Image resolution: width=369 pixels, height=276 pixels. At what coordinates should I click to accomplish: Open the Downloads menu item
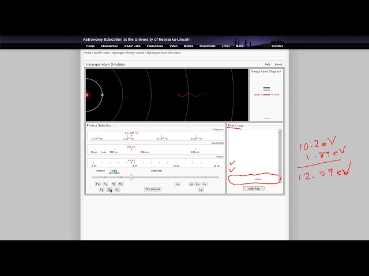coord(208,46)
